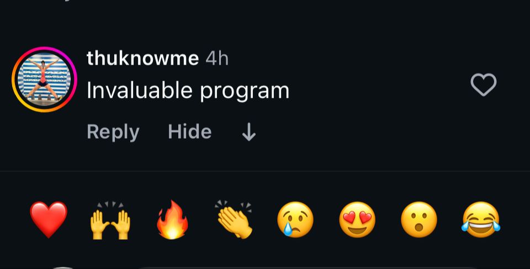Focus the comment input field at bottom edge
530x269 pixels.
308,268
